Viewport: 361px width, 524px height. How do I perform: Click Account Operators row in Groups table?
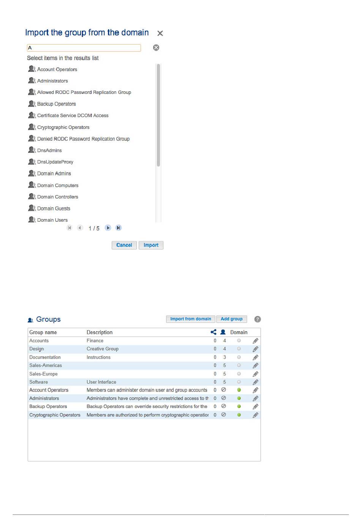[x=144, y=390]
